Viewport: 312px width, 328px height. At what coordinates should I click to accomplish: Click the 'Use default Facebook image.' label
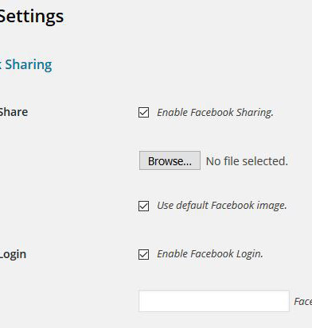222,206
